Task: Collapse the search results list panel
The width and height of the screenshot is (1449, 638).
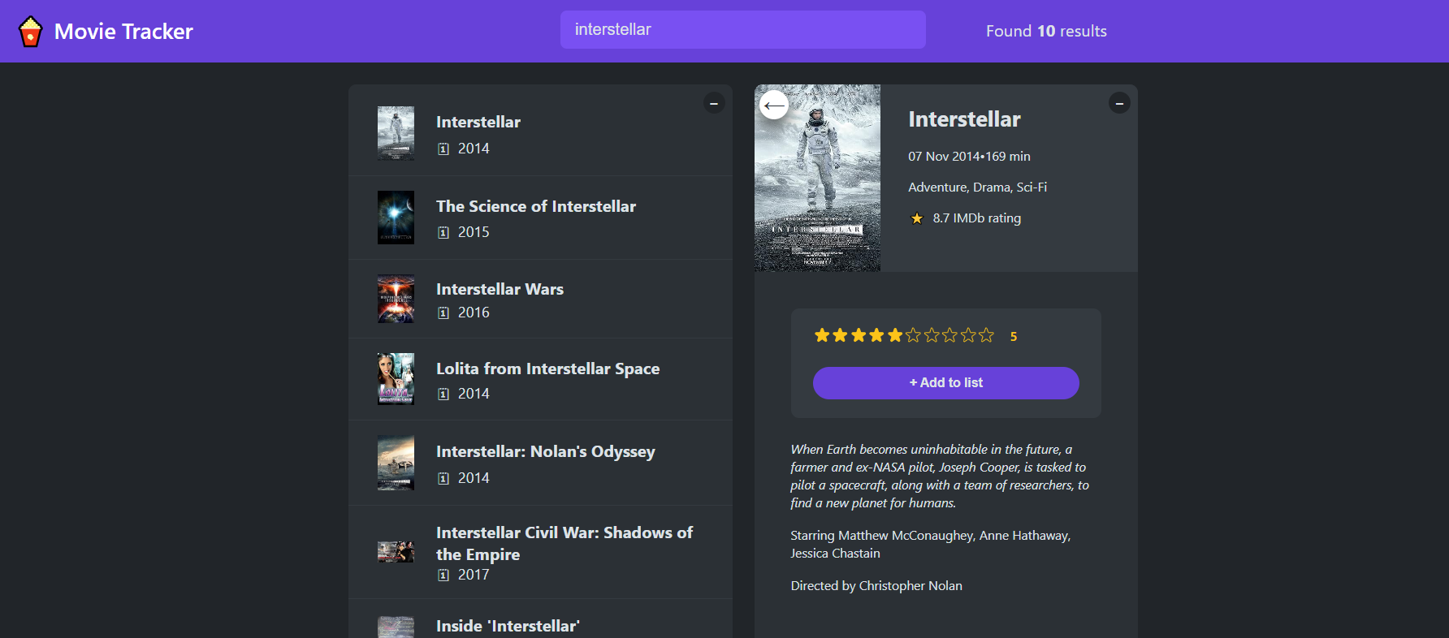Action: pyautogui.click(x=714, y=103)
